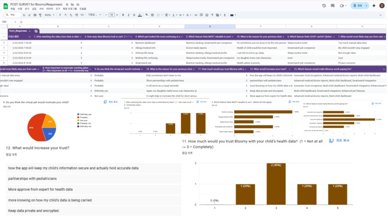Star the POST-SURVEY document
The width and height of the screenshot is (388, 221).
coord(67,4)
